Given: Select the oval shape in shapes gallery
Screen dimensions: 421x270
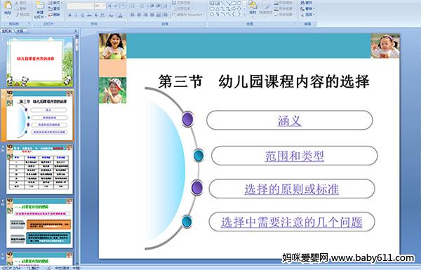Looking at the screenshot, I should (x=239, y=4).
